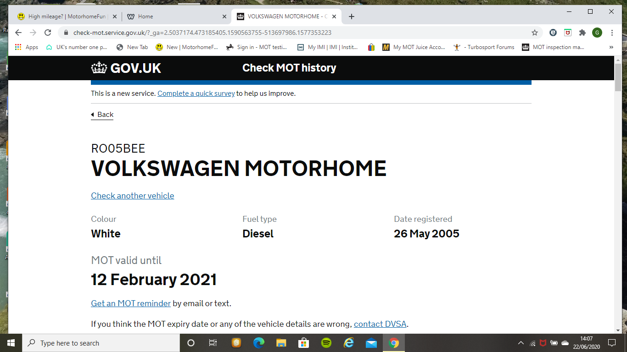The height and width of the screenshot is (352, 627).
Task: Bookmark this page with star icon
Action: coord(535,33)
